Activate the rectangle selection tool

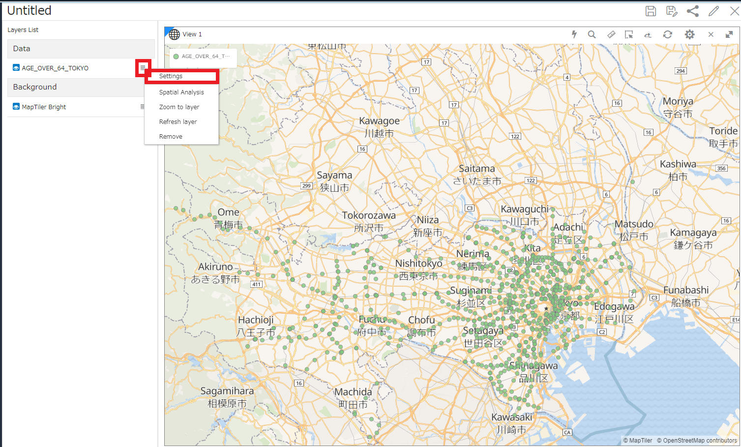point(629,34)
